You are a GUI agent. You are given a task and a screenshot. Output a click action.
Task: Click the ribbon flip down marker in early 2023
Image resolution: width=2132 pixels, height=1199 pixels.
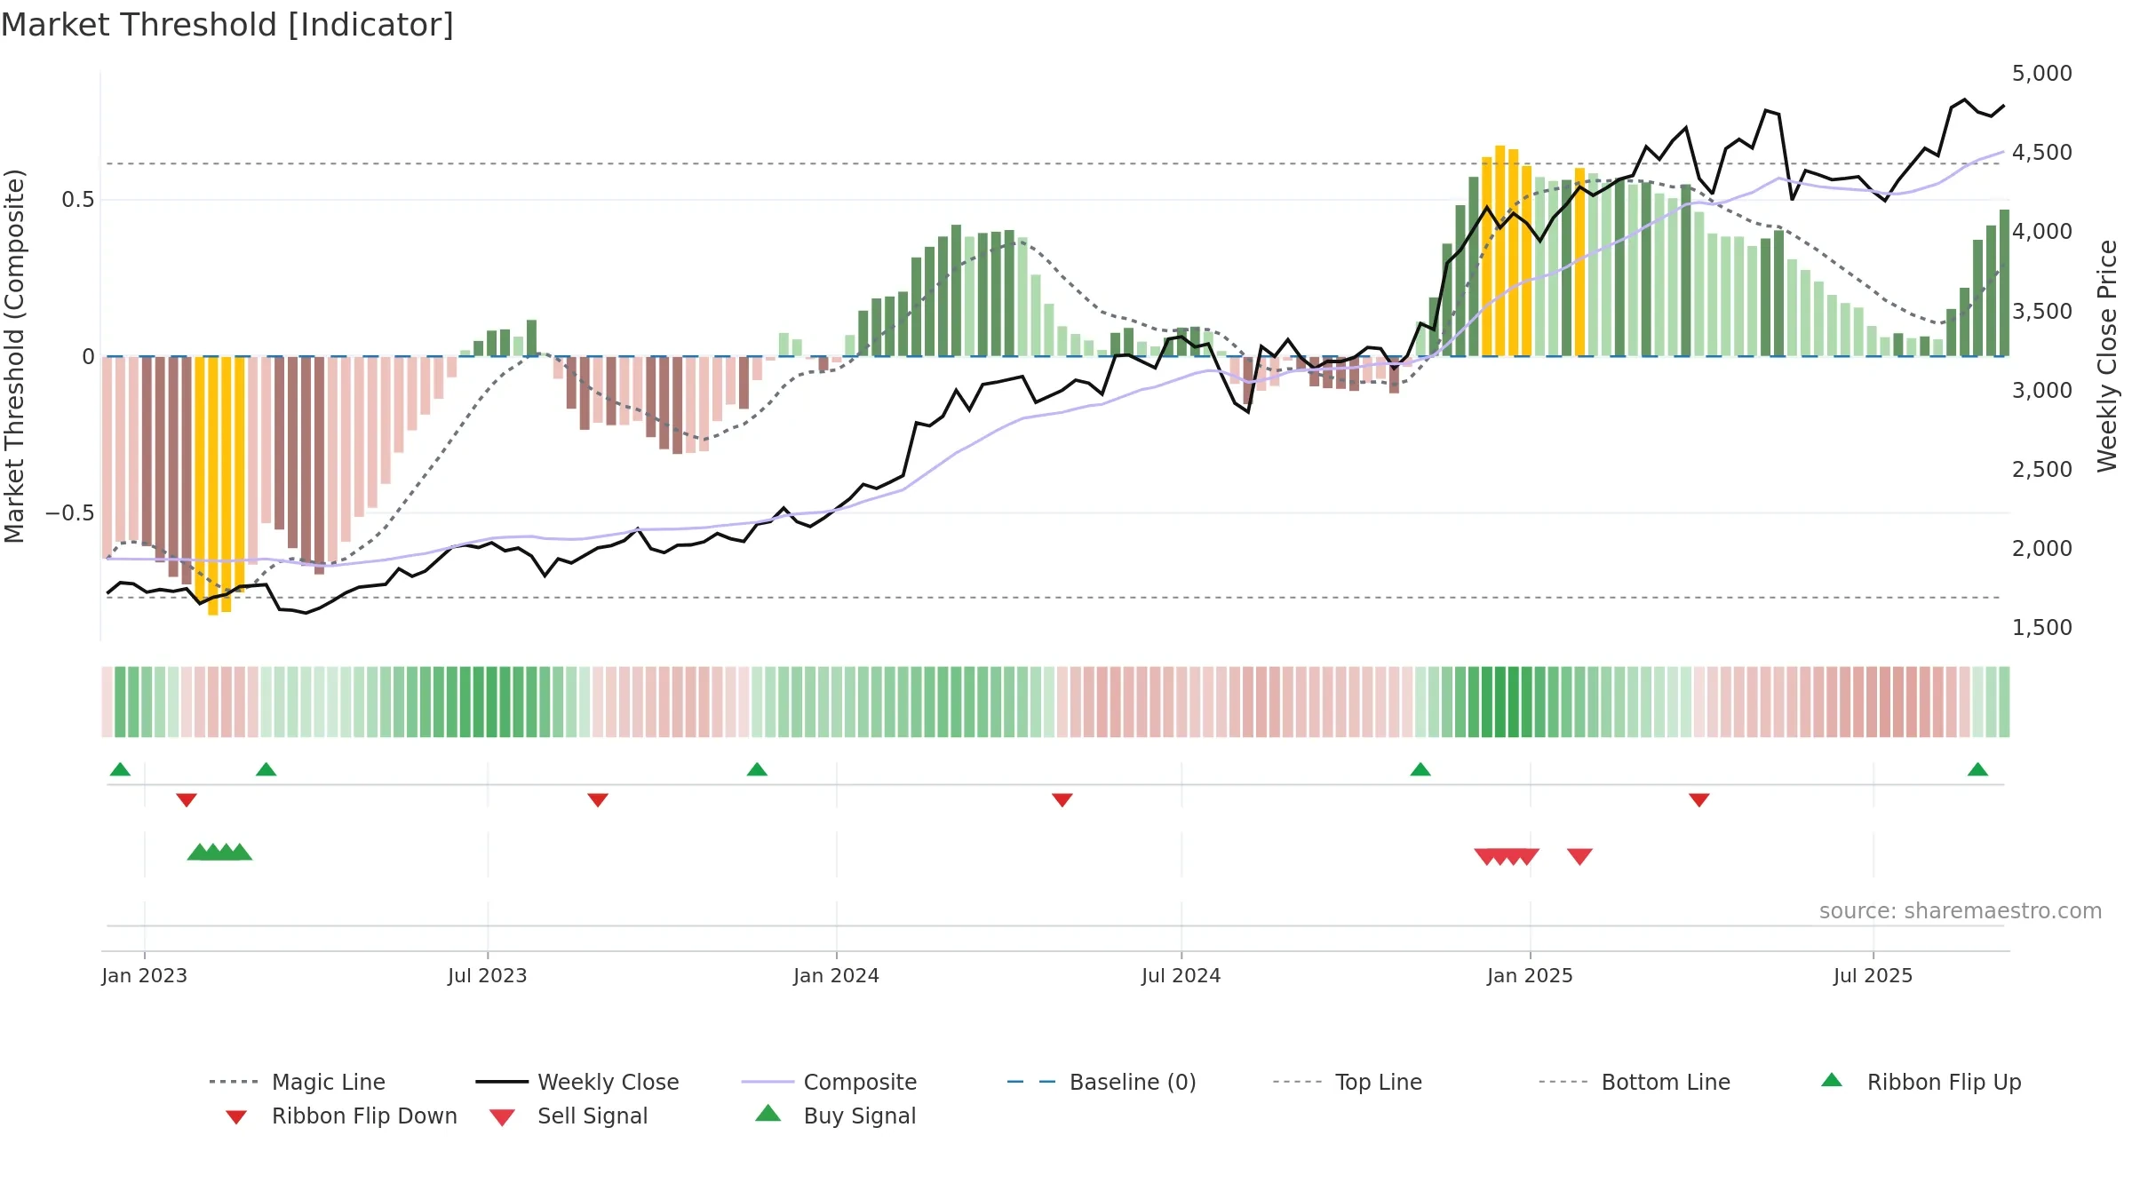[187, 800]
